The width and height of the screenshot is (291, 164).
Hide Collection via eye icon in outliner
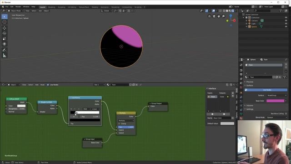[x=286, y=17]
